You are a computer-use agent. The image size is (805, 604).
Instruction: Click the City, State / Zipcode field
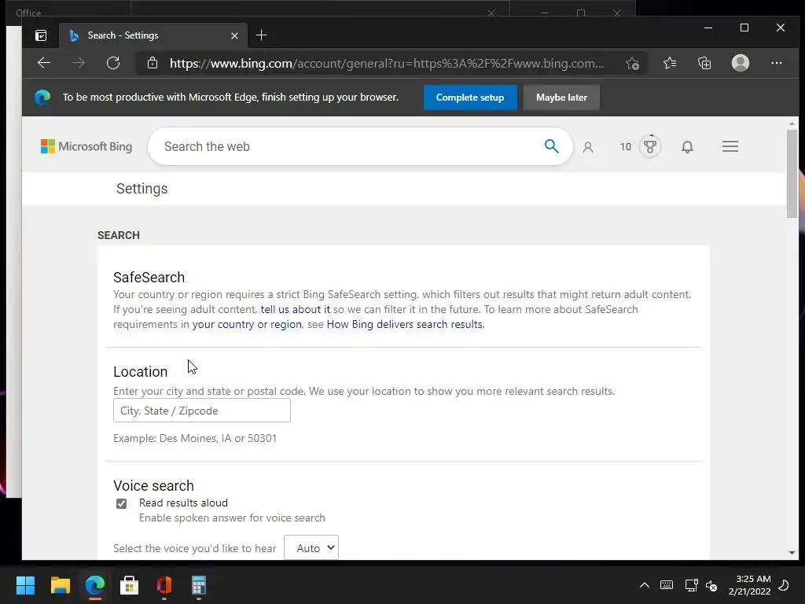click(202, 411)
